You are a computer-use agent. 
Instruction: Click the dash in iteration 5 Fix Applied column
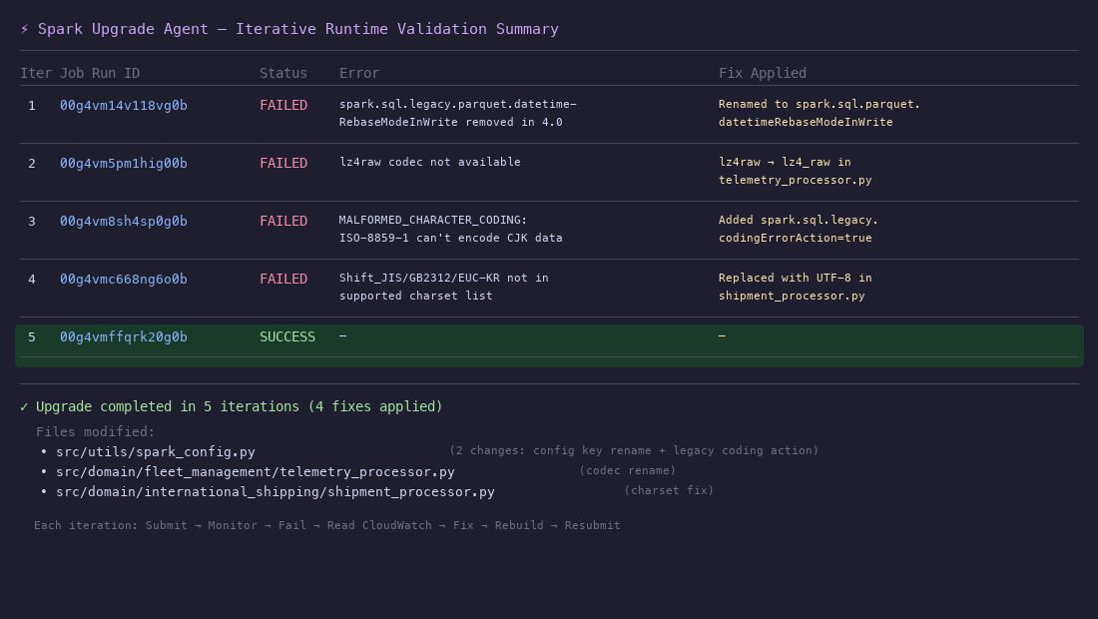point(722,336)
